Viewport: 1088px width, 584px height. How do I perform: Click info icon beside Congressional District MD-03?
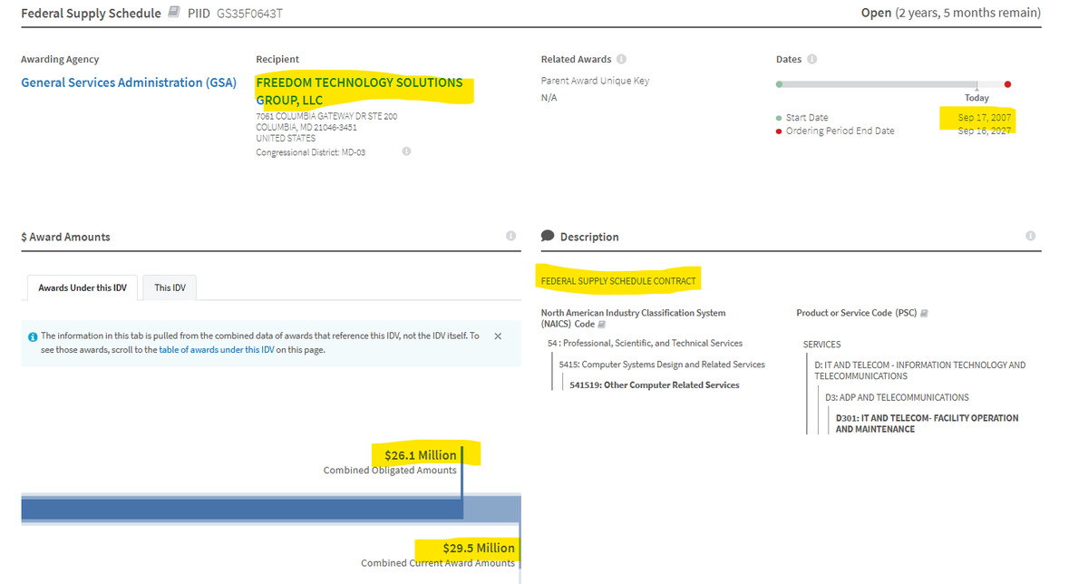point(406,151)
